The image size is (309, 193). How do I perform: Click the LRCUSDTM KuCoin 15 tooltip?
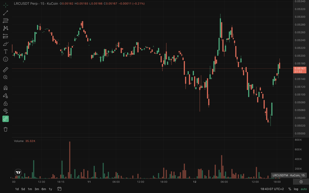point(289,175)
